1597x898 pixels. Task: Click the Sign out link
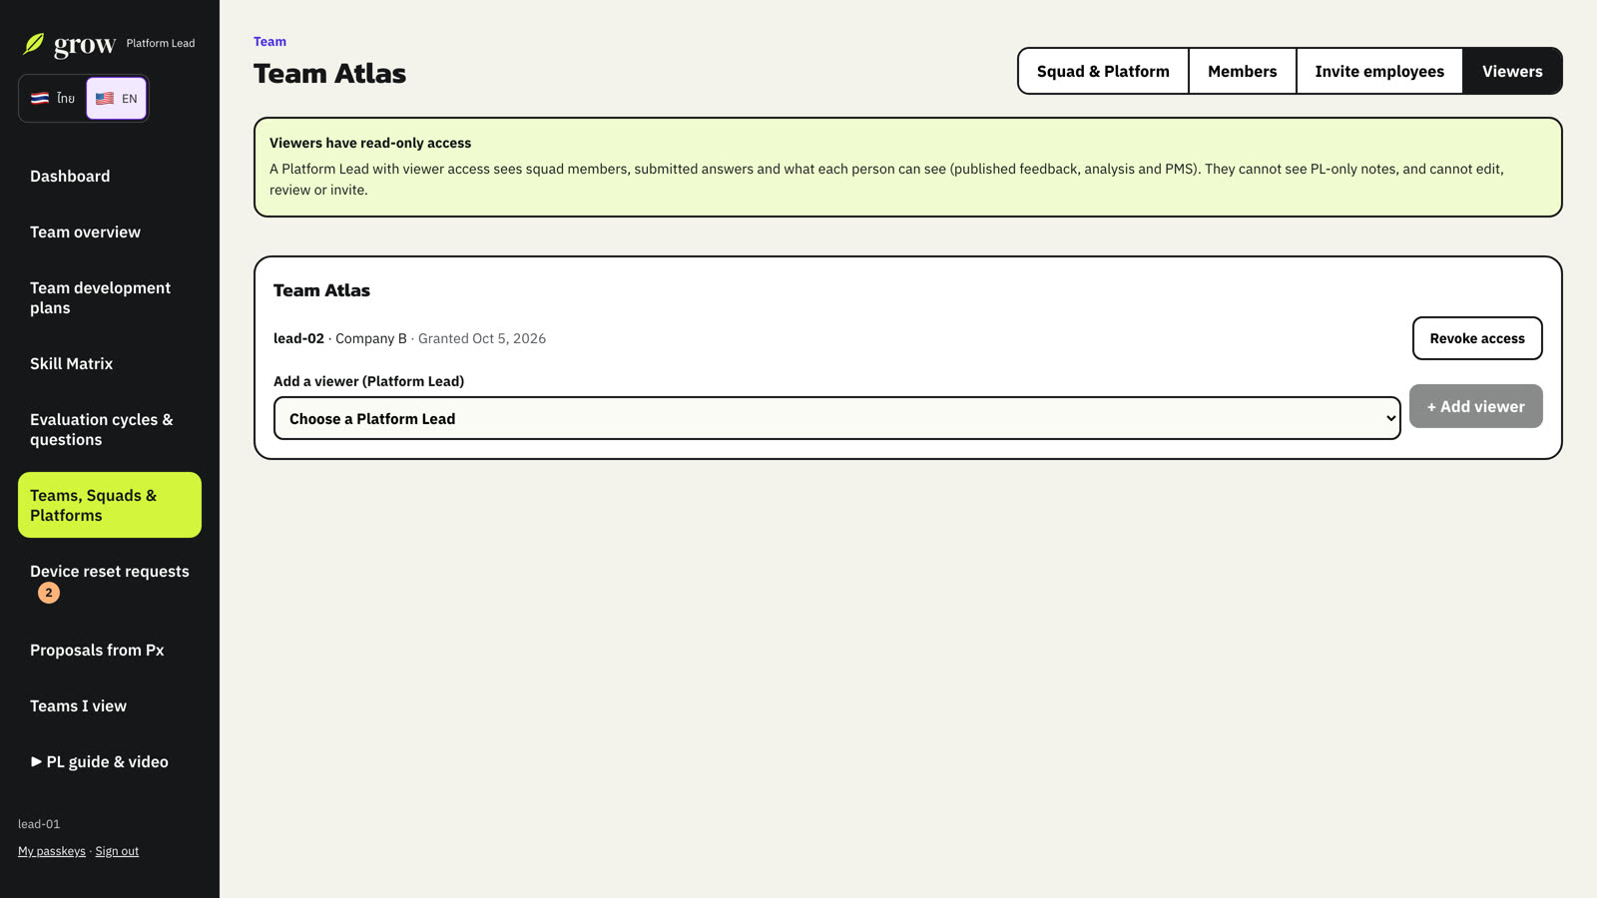coord(117,851)
